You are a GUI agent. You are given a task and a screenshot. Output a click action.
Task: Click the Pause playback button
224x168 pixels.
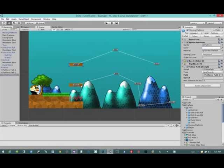(112, 23)
